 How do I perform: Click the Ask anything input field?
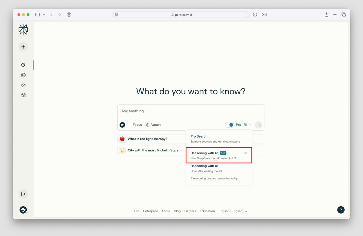coord(191,111)
